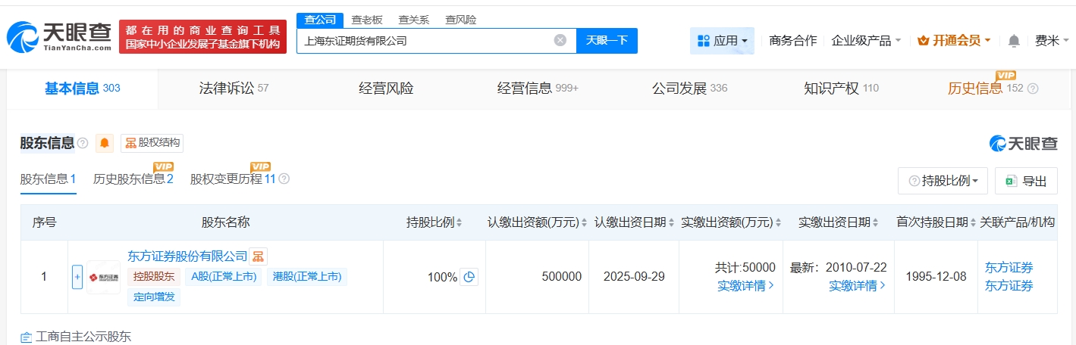This screenshot has height=345, width=1076.
Task: Expand shareholder row with the plus button
Action: coord(77,277)
